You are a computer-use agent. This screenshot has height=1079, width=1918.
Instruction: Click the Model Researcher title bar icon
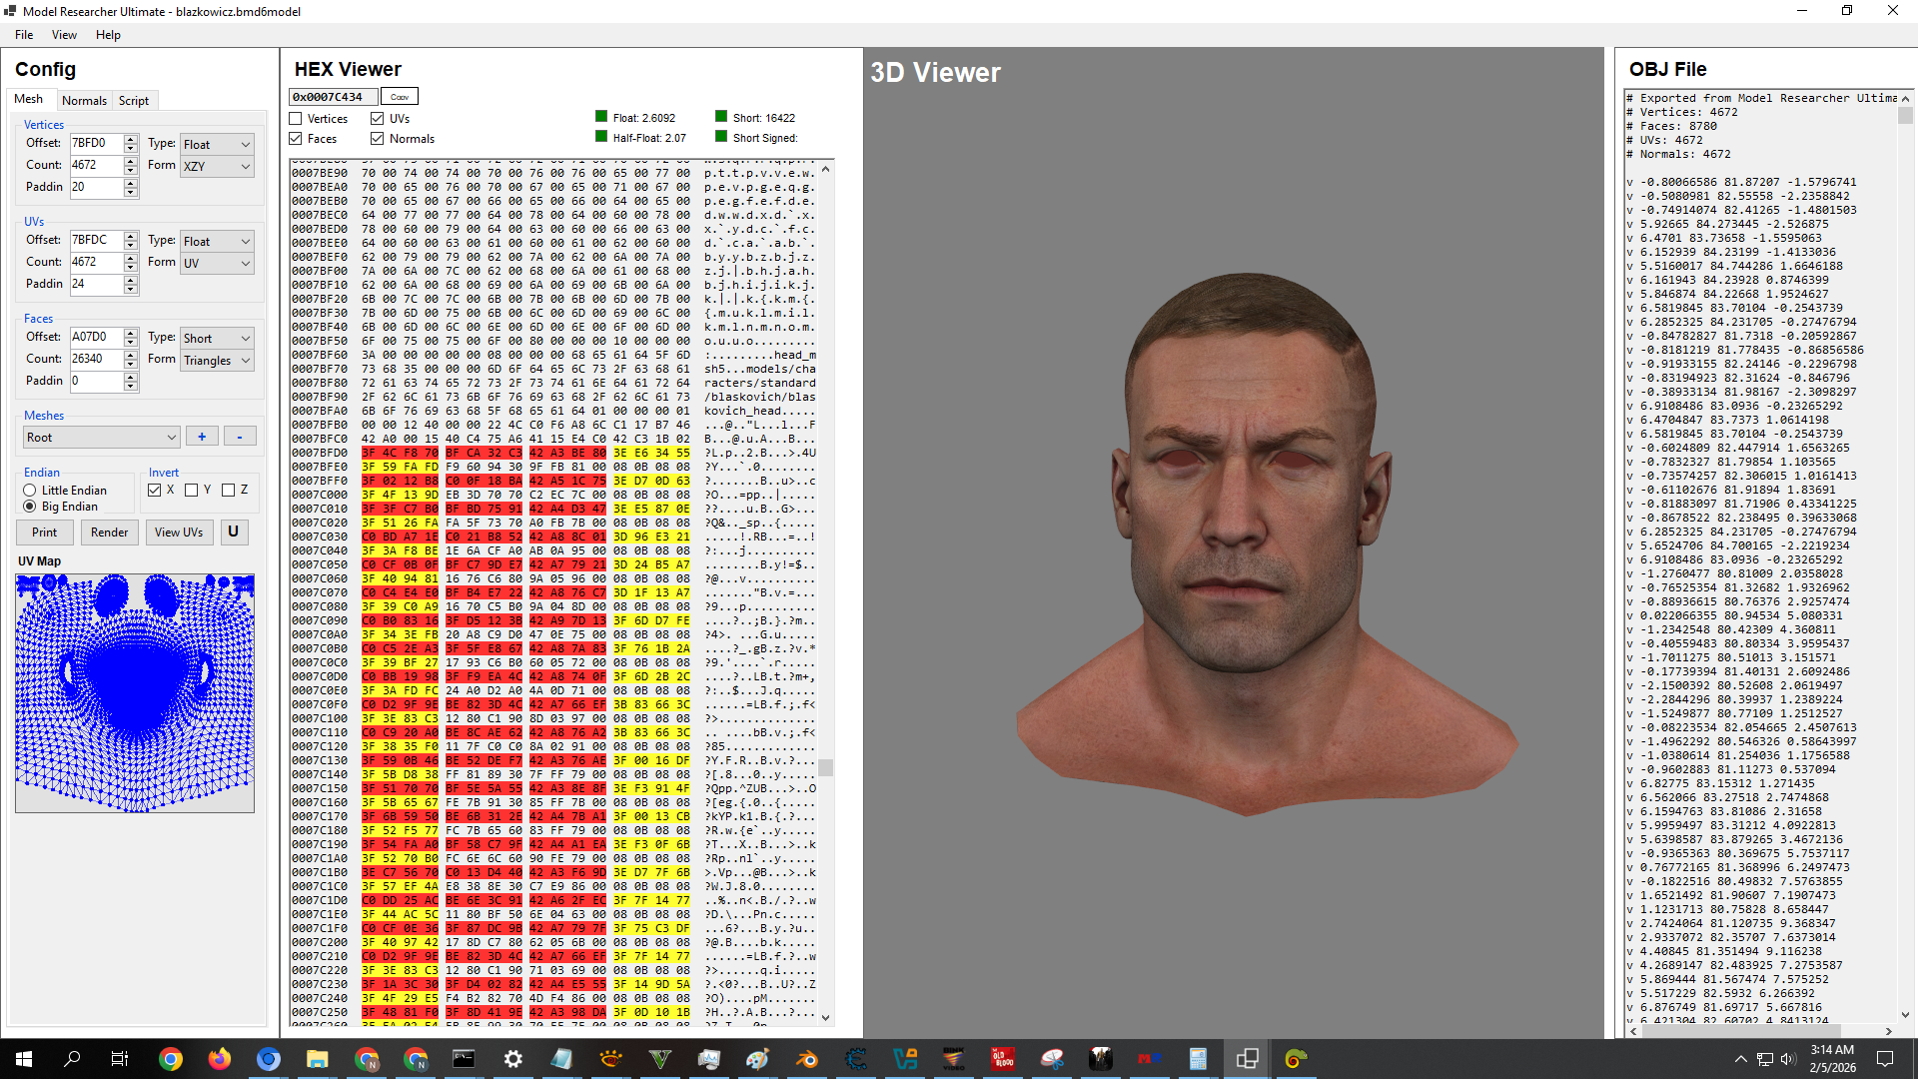click(x=10, y=11)
